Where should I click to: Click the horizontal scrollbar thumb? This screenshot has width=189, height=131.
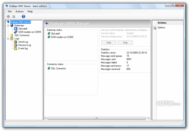(96, 118)
